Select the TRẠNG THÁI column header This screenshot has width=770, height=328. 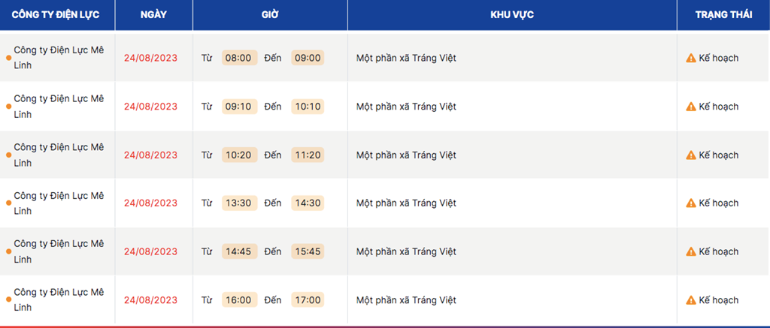coord(723,15)
